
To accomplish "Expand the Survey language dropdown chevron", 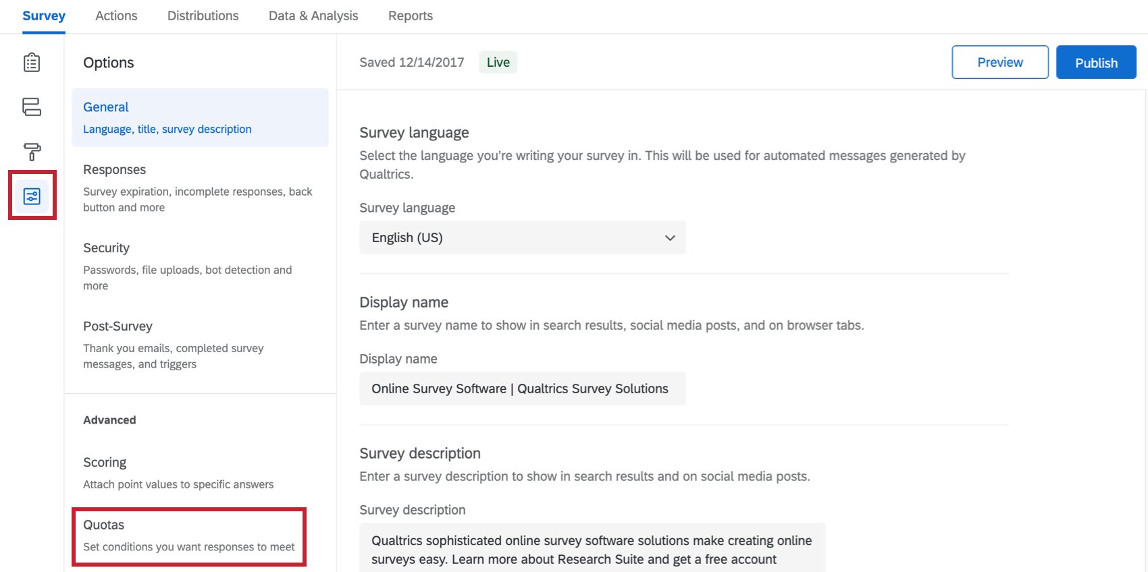I will pyautogui.click(x=670, y=237).
